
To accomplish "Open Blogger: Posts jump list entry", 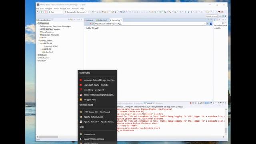I will click(x=97, y=100).
